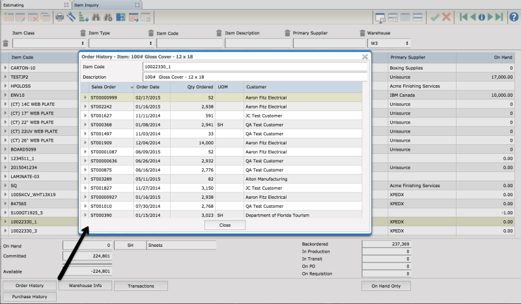
Task: Click the Warehouse Info button
Action: point(85,285)
